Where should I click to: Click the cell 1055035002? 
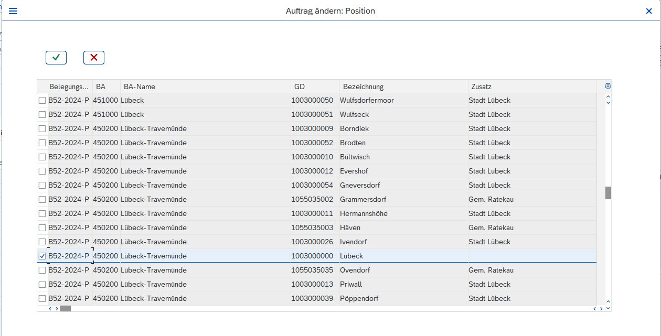click(315, 200)
